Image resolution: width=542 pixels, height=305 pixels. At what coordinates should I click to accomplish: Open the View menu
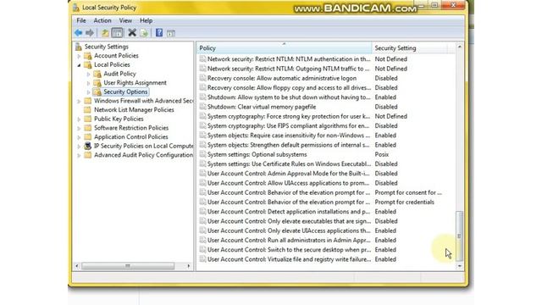(x=125, y=20)
